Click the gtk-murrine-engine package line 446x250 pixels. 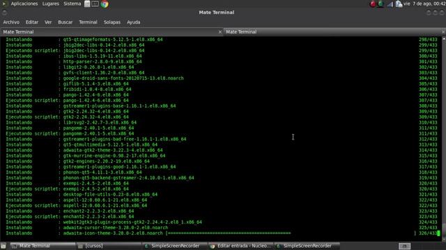(114, 156)
